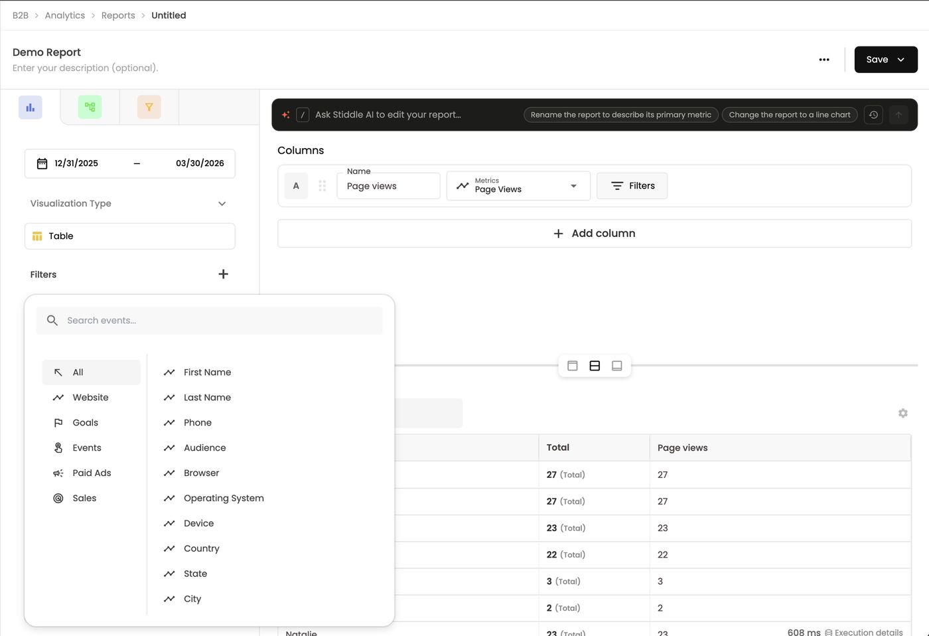929x636 pixels.
Task: Go to Reports in the breadcrumb
Action: [x=118, y=15]
